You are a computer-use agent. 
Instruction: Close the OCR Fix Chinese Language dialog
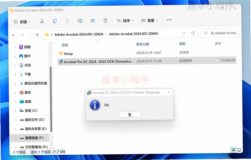pos(169,92)
